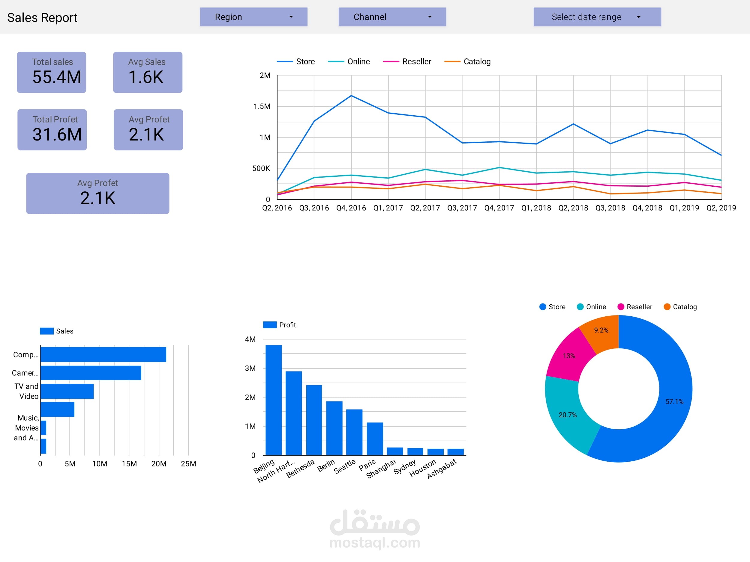
Task: Click the Online dot in donut legend
Action: tap(580, 307)
